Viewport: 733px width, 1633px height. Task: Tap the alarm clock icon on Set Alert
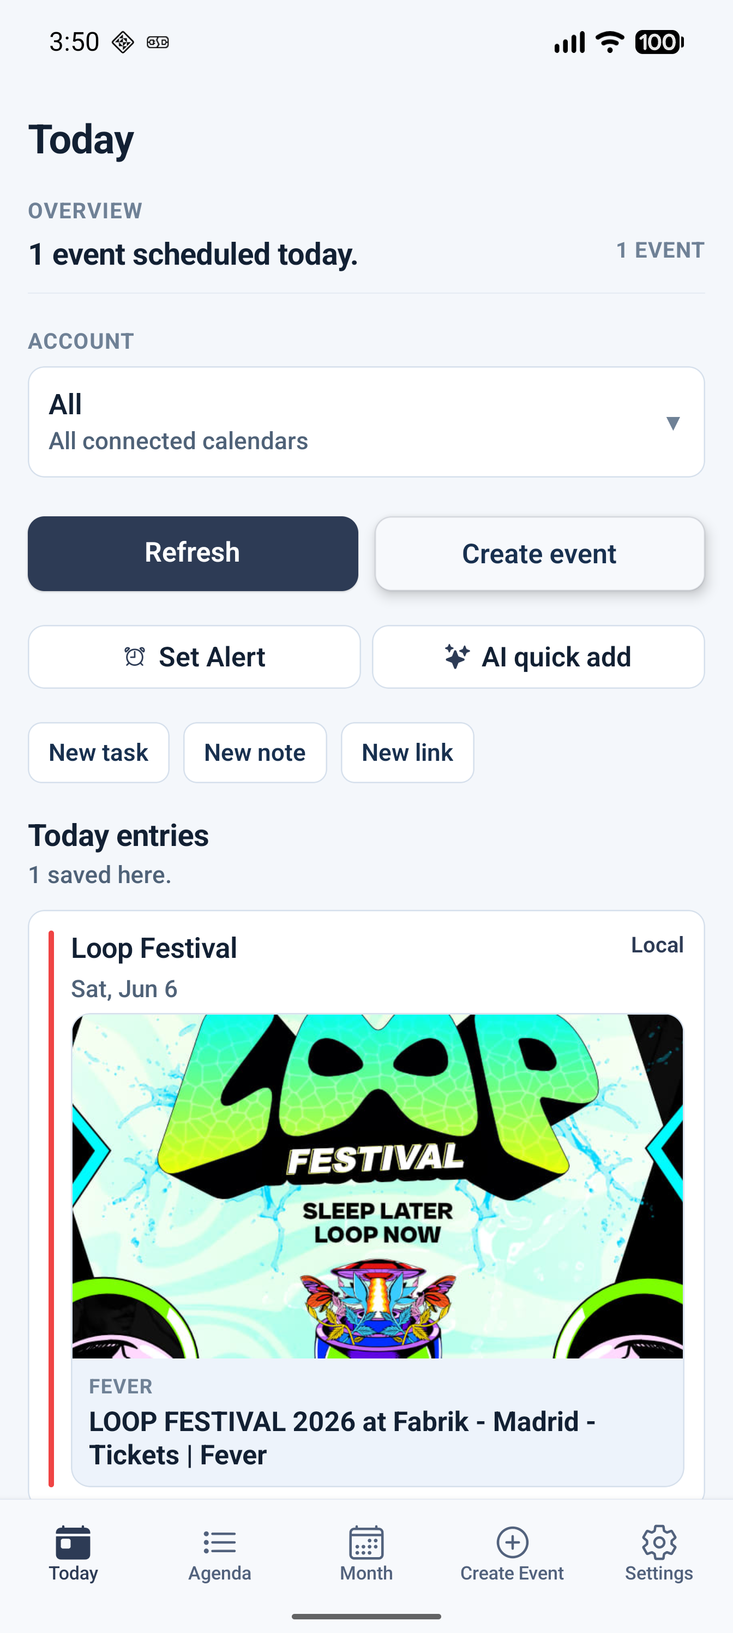pyautogui.click(x=134, y=657)
